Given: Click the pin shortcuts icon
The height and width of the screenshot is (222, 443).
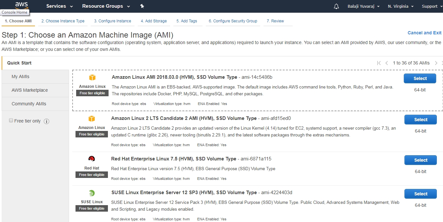Looking at the screenshot, I should [x=142, y=6].
